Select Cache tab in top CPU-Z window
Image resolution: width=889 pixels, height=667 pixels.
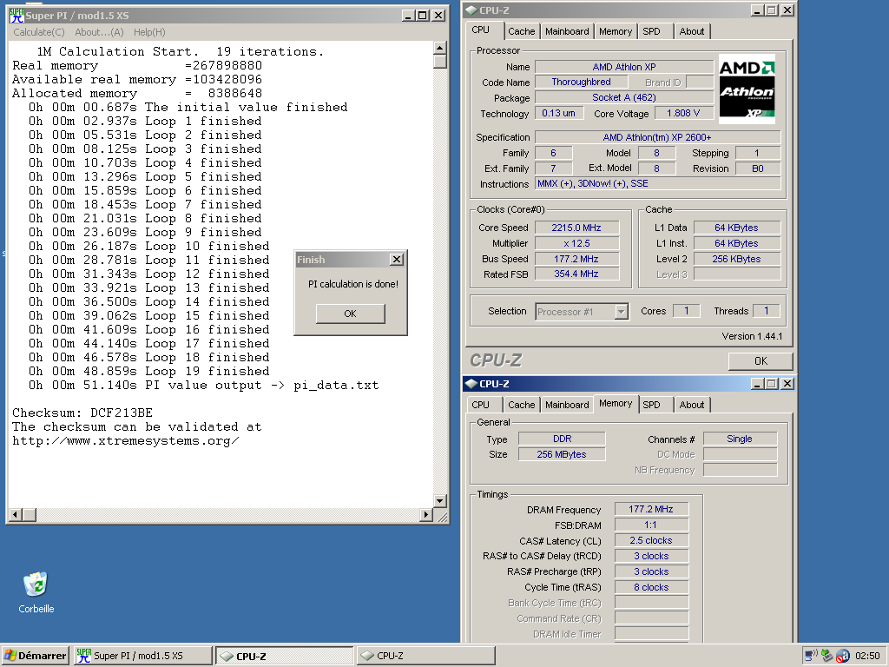point(521,32)
